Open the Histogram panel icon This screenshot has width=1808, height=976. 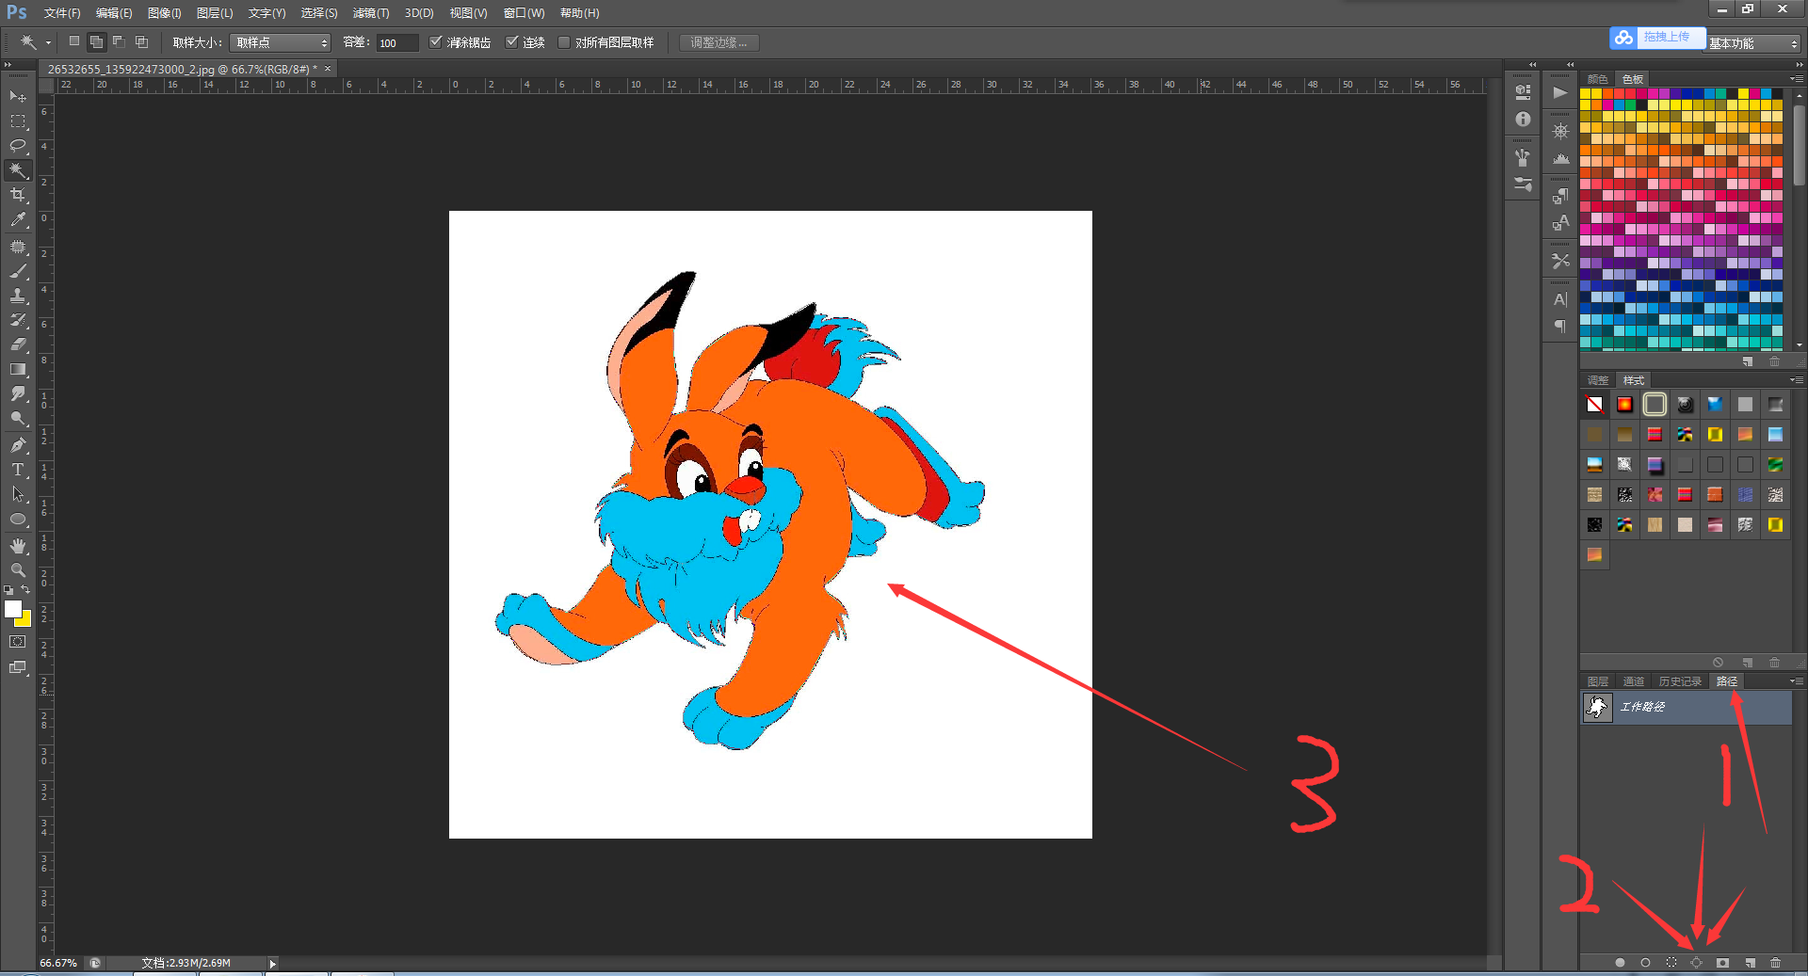click(1560, 158)
